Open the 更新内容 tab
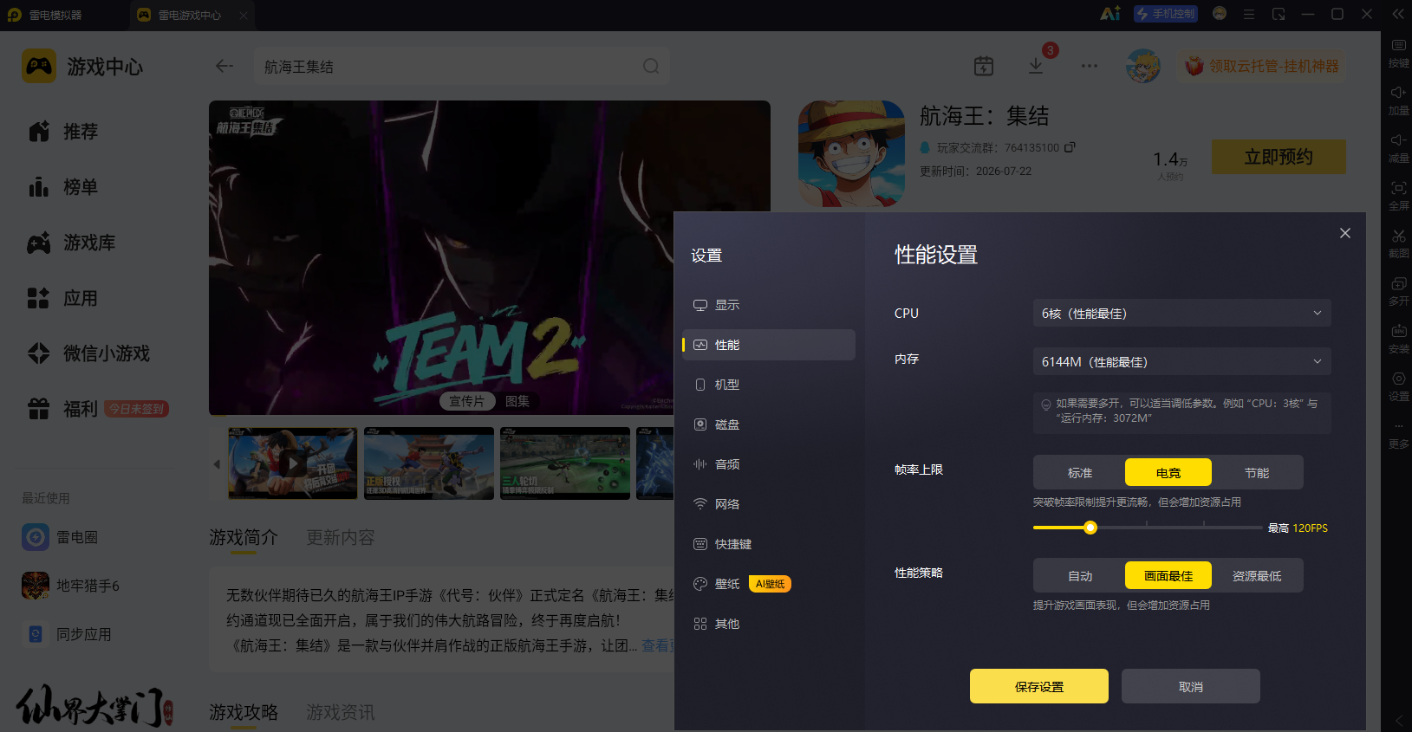 click(341, 537)
